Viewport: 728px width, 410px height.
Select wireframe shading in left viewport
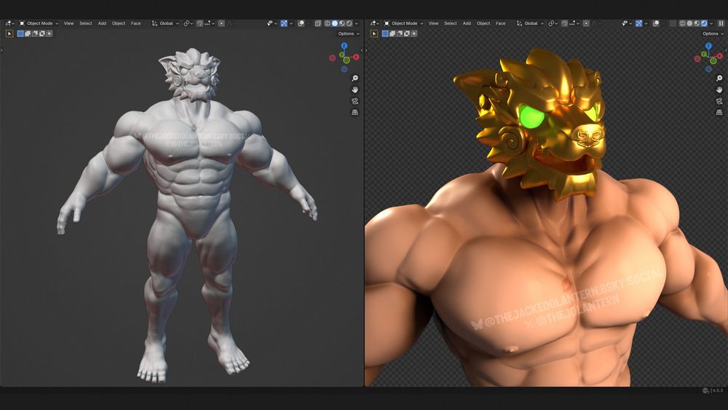point(328,23)
